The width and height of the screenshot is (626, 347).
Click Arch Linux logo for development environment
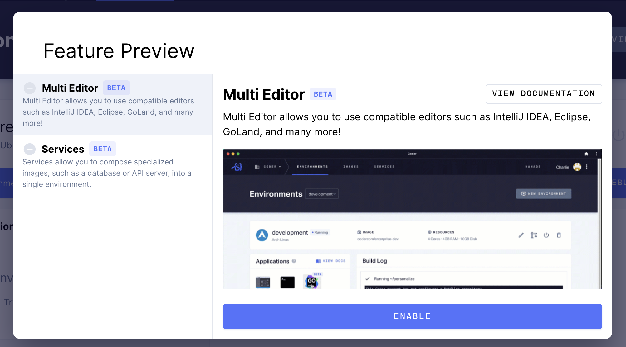pyautogui.click(x=262, y=235)
